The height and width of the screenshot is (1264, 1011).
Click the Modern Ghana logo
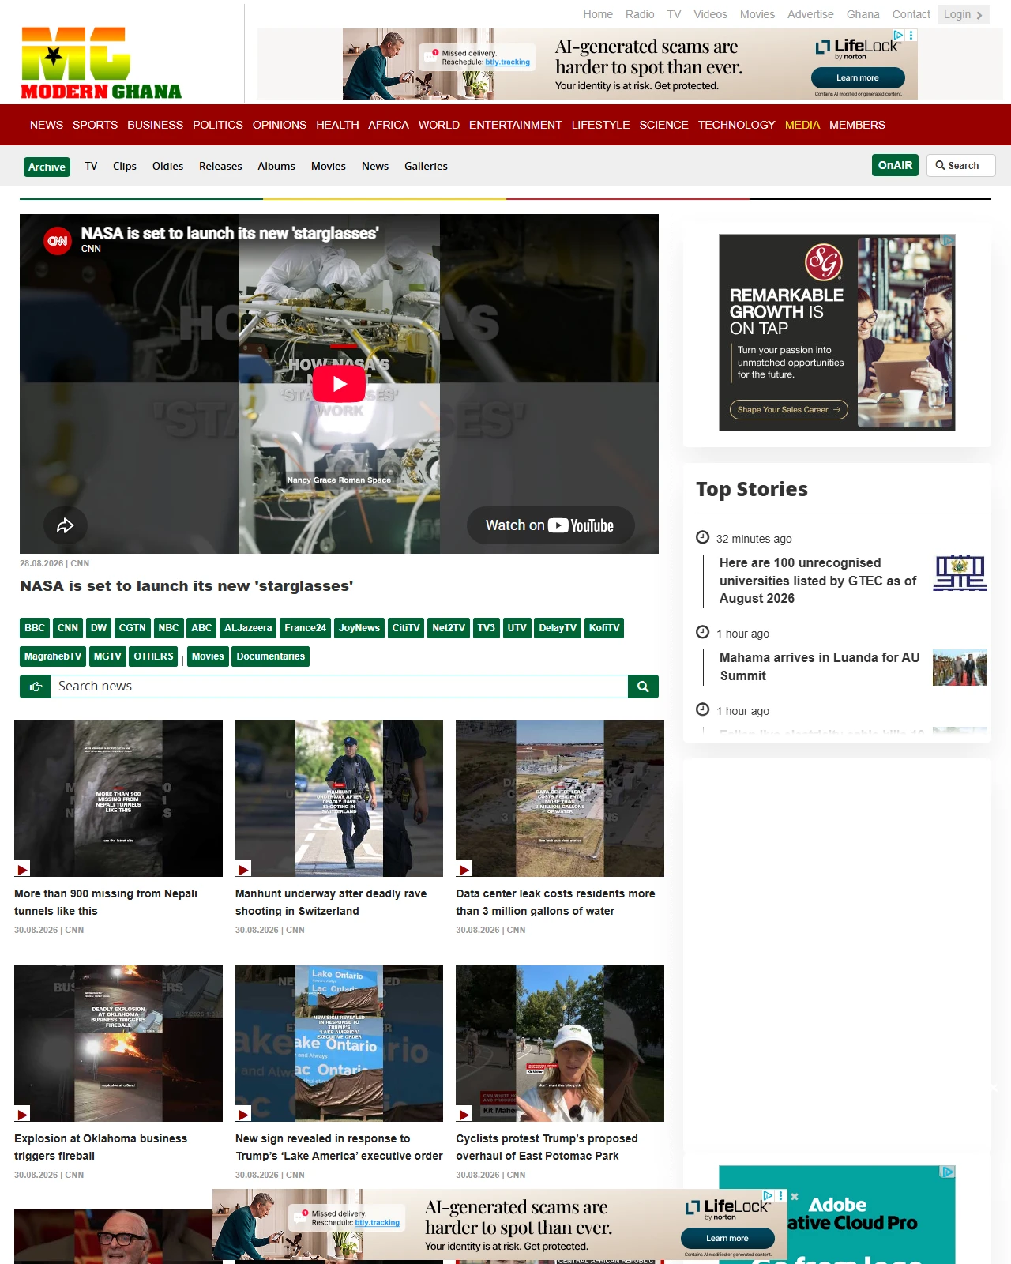(101, 63)
